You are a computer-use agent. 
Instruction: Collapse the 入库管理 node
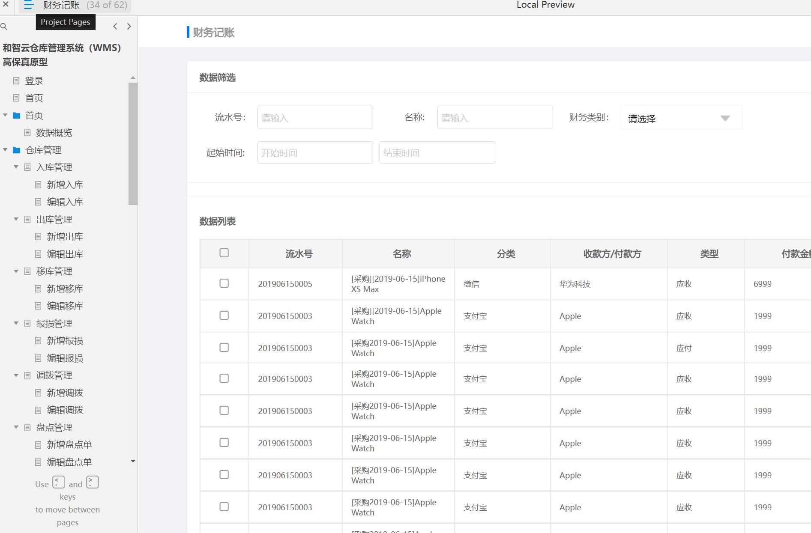pyautogui.click(x=16, y=167)
